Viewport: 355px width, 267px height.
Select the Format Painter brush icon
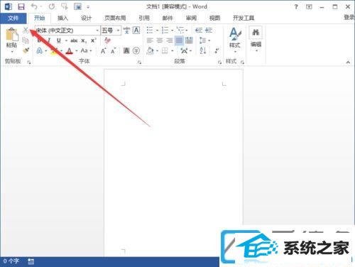tap(26, 50)
